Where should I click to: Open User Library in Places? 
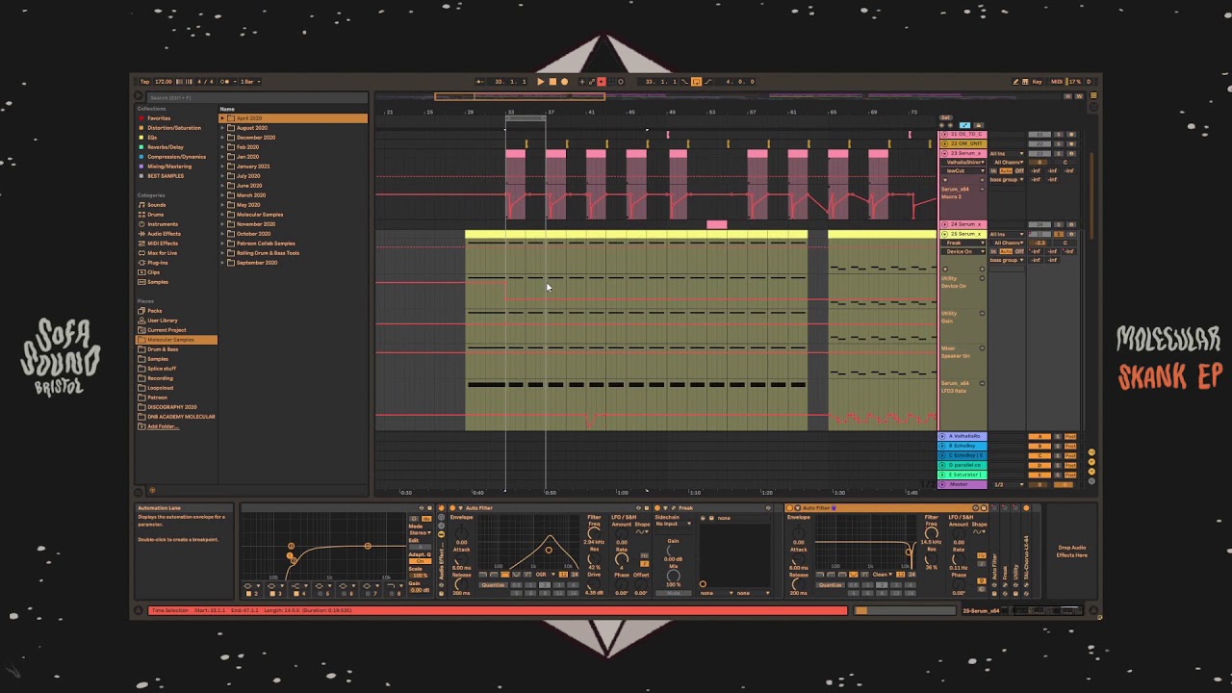(162, 321)
